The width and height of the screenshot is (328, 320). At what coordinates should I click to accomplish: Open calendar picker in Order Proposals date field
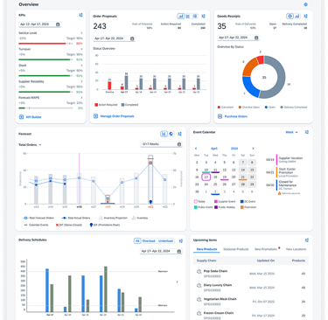[x=132, y=38]
